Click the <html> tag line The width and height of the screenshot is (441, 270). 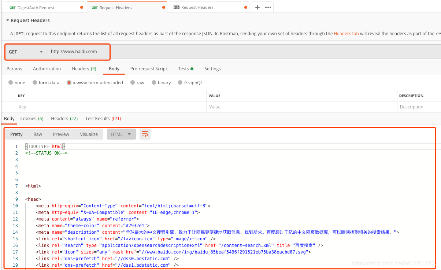coord(33,186)
